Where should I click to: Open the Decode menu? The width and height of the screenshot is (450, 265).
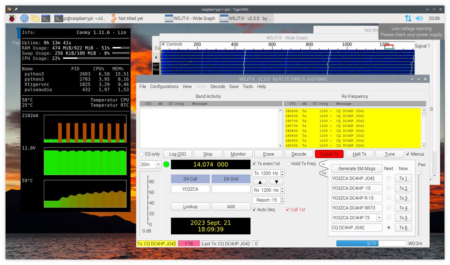click(x=218, y=86)
